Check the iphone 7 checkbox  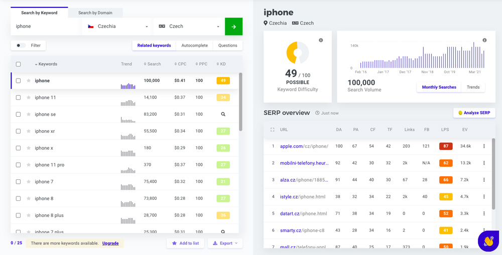(x=18, y=181)
